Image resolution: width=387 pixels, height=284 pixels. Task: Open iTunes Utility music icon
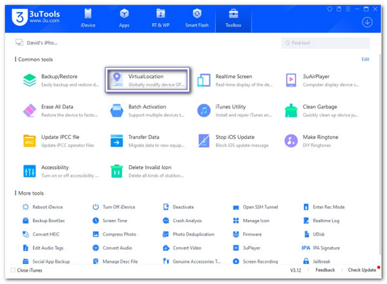point(204,110)
